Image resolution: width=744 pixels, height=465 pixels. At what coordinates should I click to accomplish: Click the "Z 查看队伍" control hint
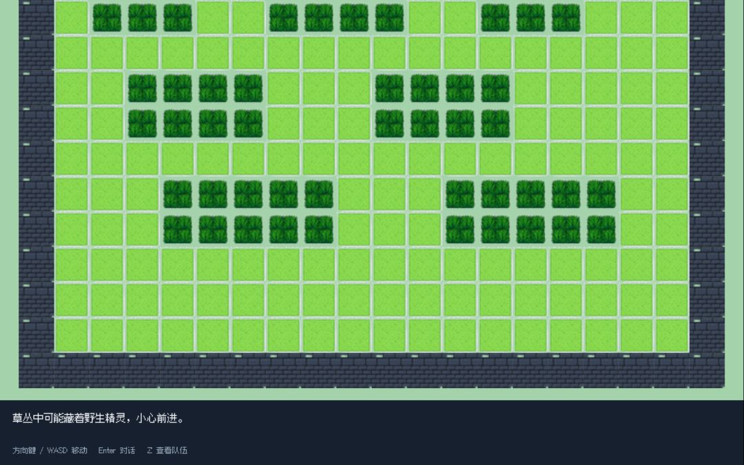pyautogui.click(x=167, y=451)
